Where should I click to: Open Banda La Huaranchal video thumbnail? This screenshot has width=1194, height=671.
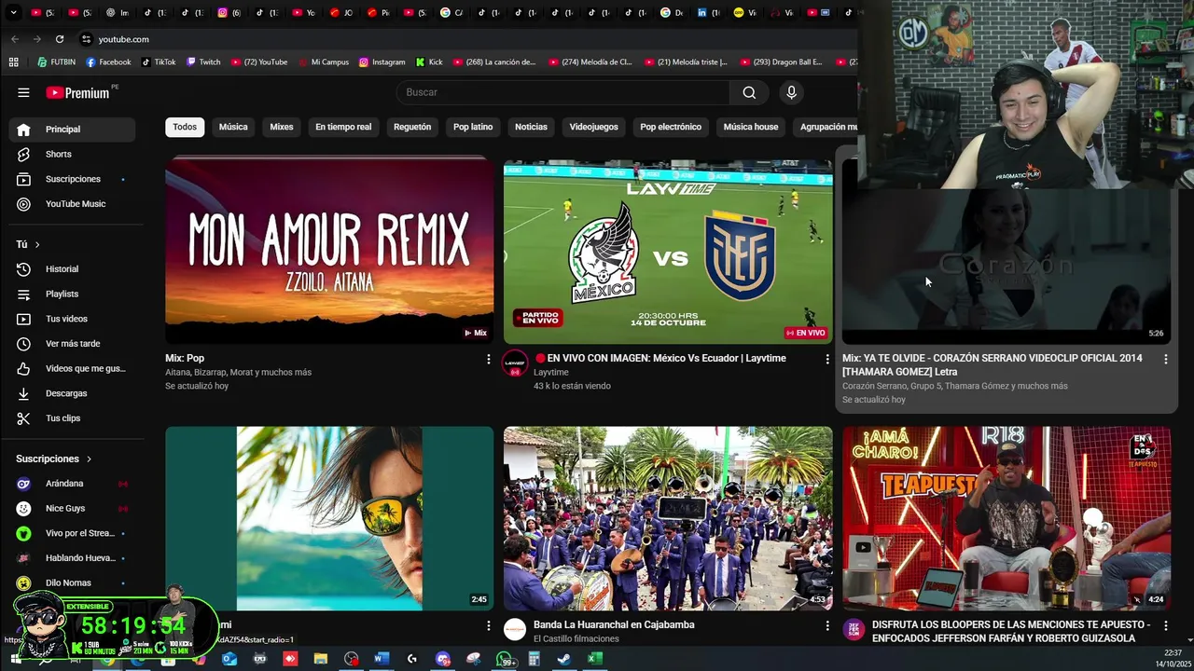[668, 518]
